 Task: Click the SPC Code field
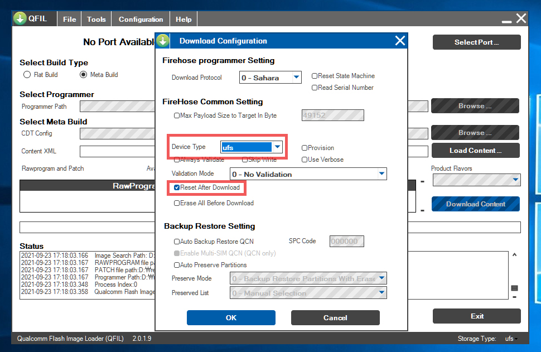click(x=347, y=241)
